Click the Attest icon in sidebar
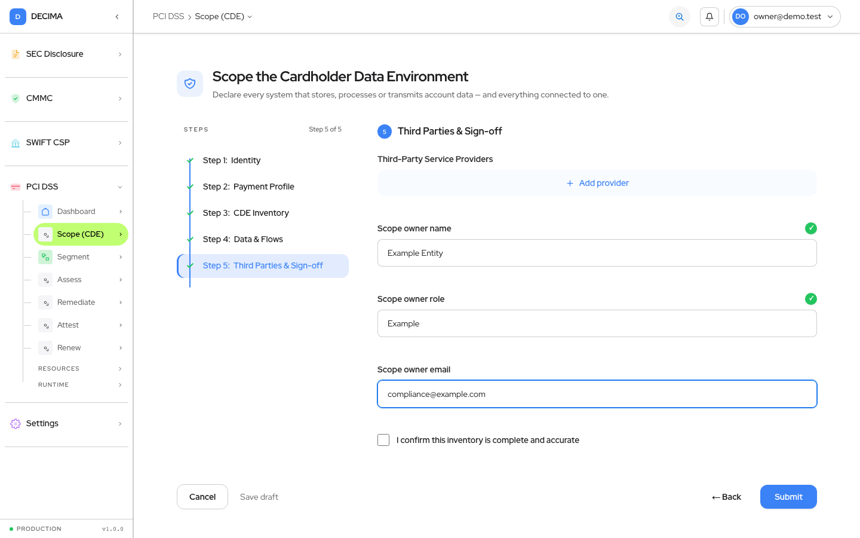 (45, 325)
